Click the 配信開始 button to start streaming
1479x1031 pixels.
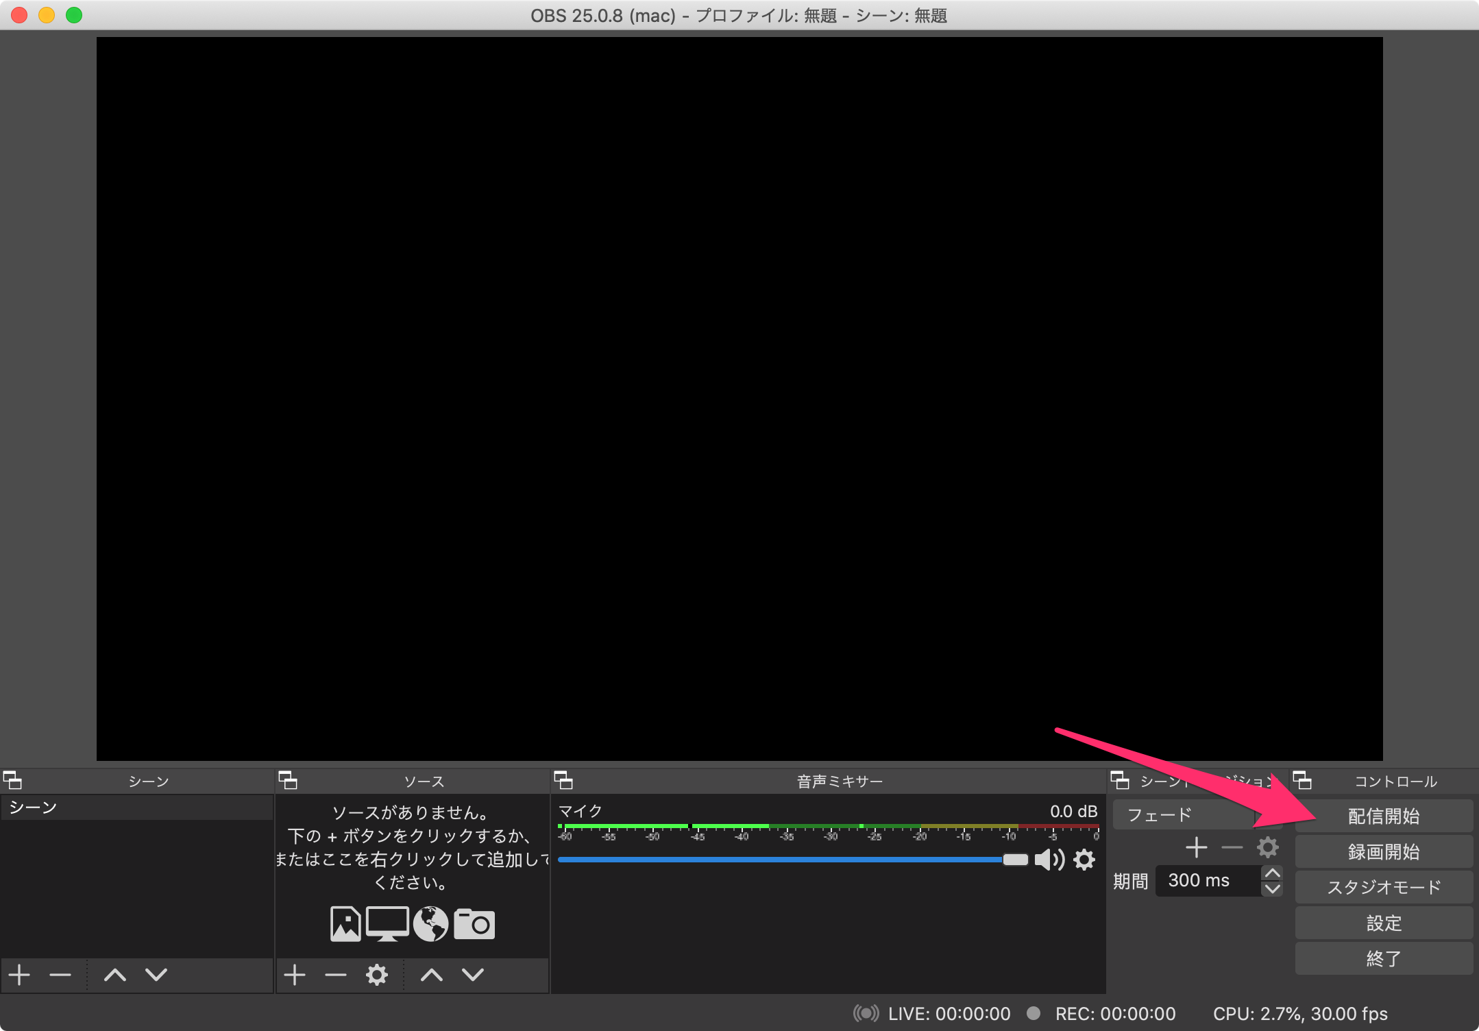point(1383,816)
